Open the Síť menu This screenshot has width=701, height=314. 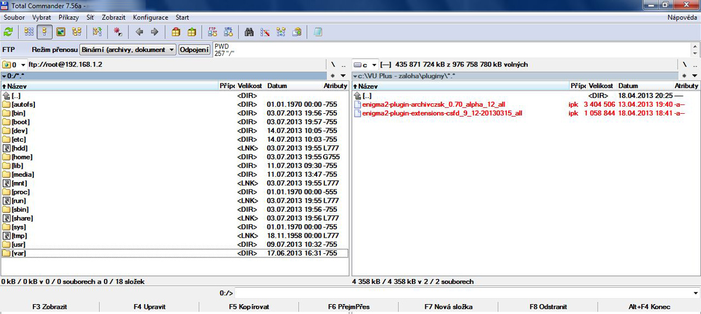click(x=90, y=18)
